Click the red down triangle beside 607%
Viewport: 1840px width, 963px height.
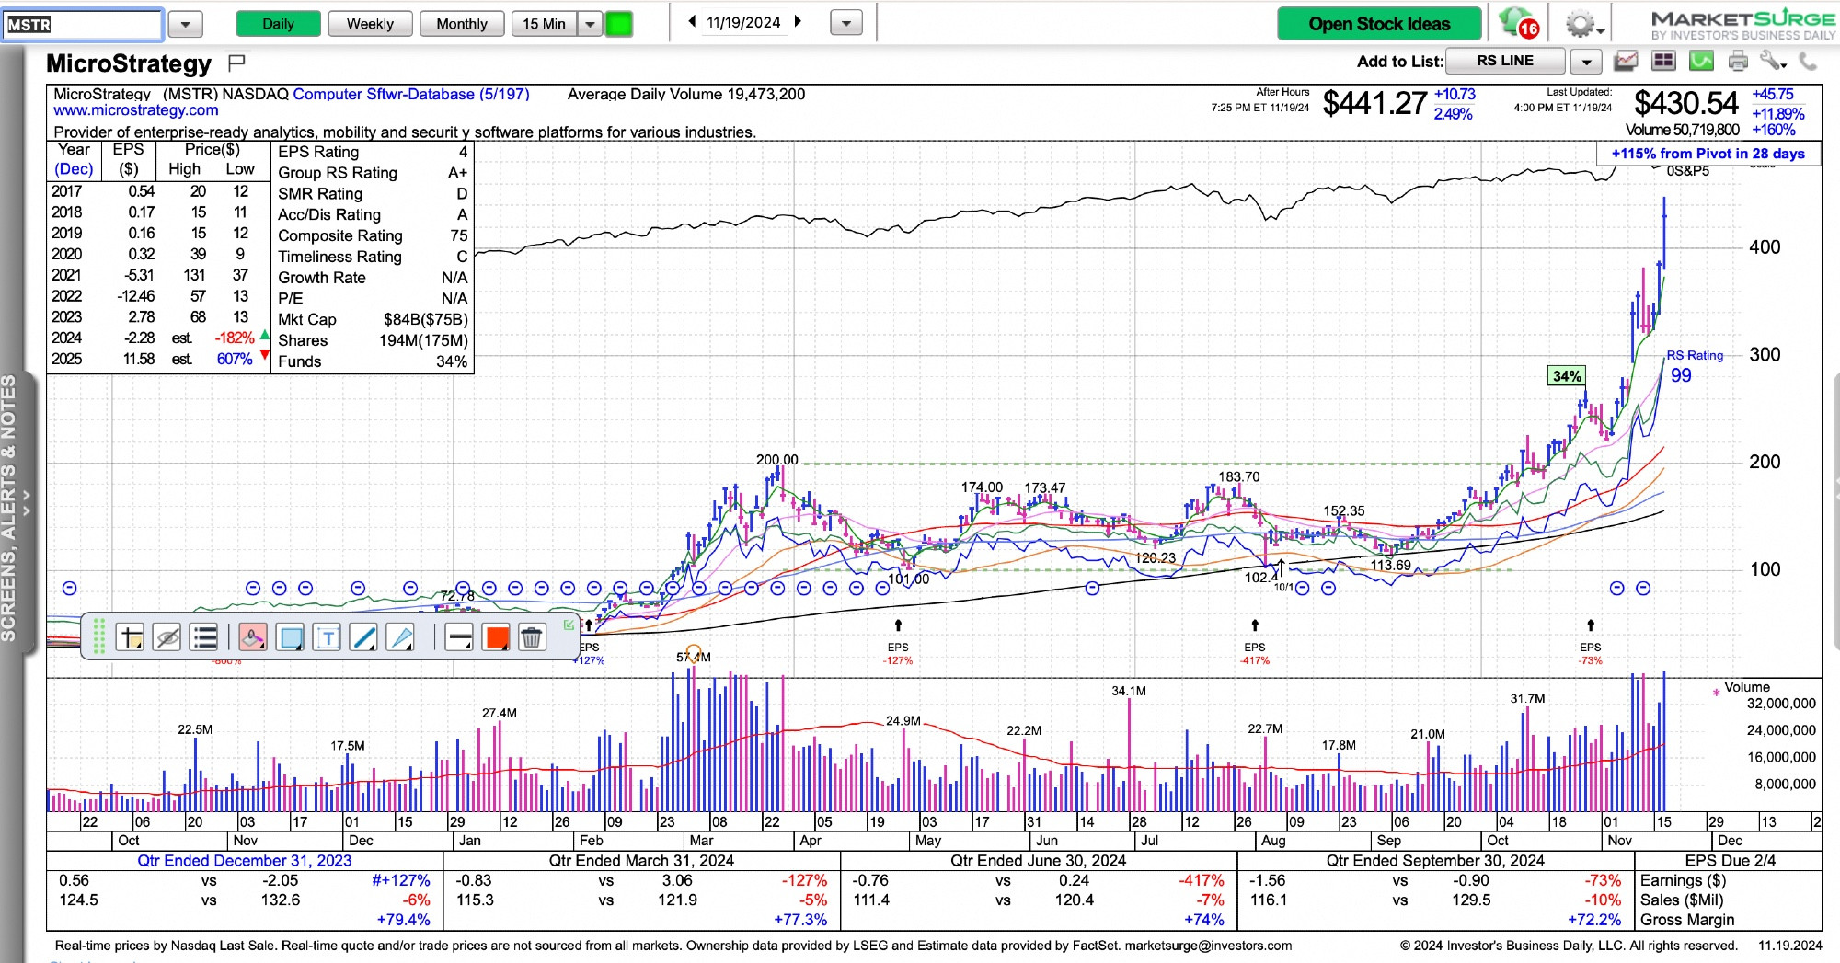point(265,355)
